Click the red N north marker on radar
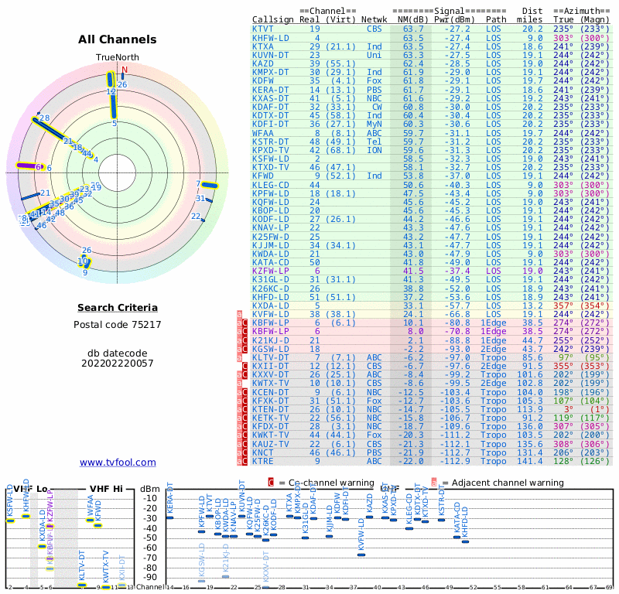The height and width of the screenshot is (594, 619). (125, 70)
